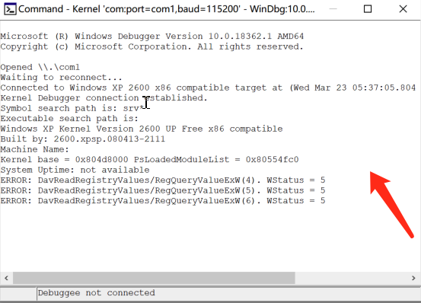The image size is (421, 303).
Task: Click the empty prompt box left of input
Action: click(18, 293)
